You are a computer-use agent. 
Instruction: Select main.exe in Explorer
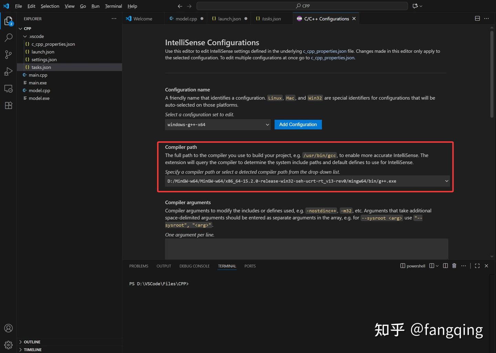(x=38, y=83)
